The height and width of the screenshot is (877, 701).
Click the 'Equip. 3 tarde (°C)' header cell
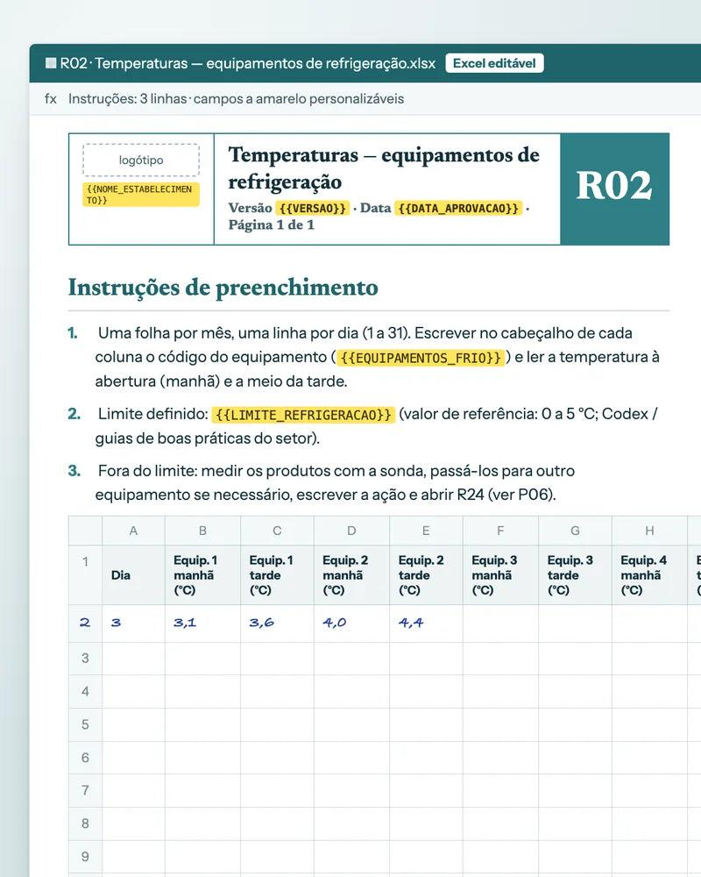pos(575,575)
